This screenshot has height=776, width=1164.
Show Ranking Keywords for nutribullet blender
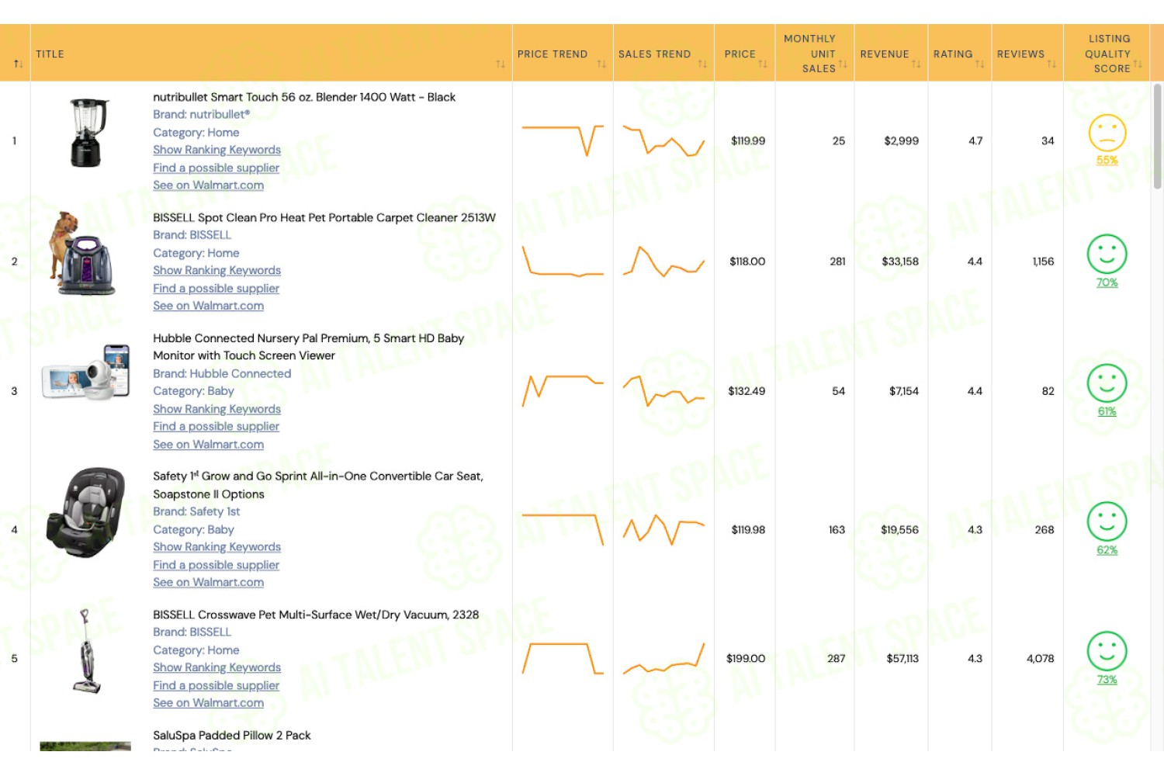(217, 150)
